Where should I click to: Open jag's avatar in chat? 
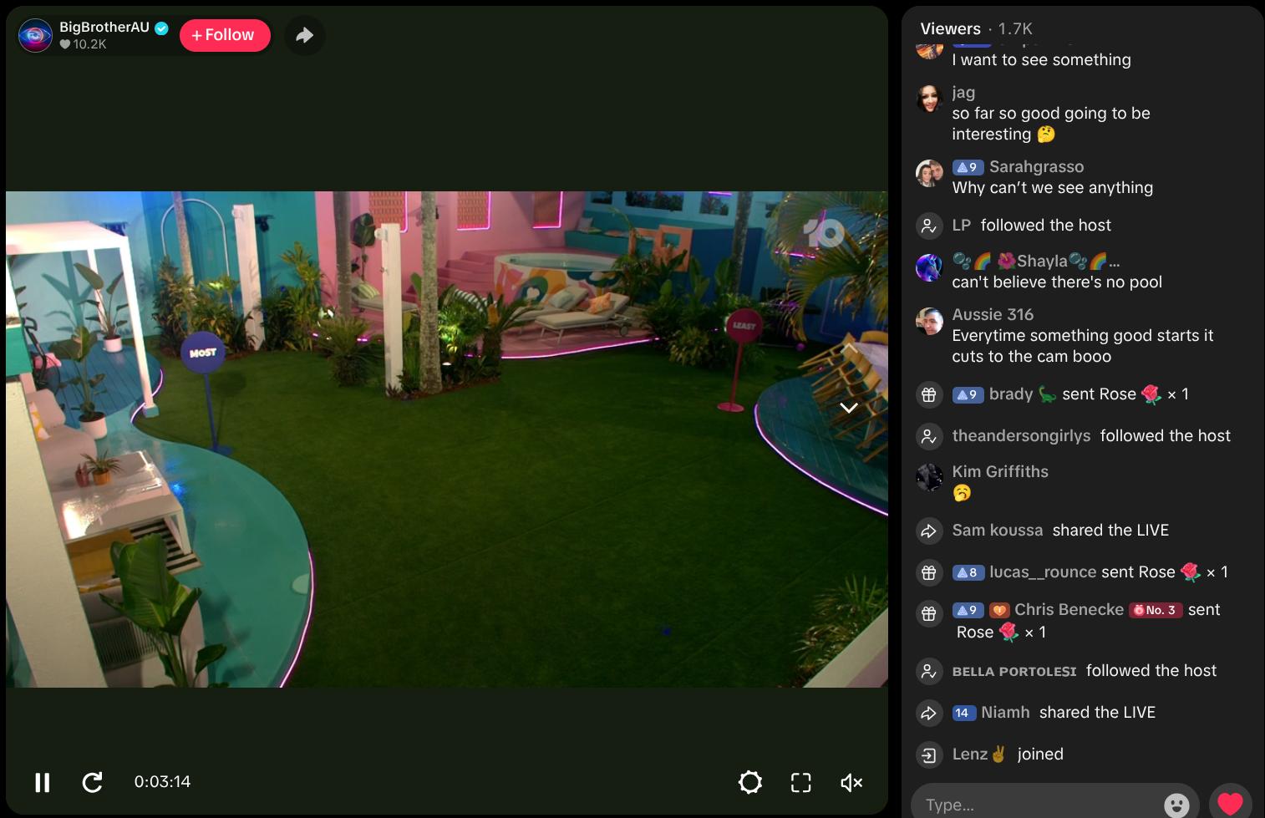pyautogui.click(x=929, y=99)
